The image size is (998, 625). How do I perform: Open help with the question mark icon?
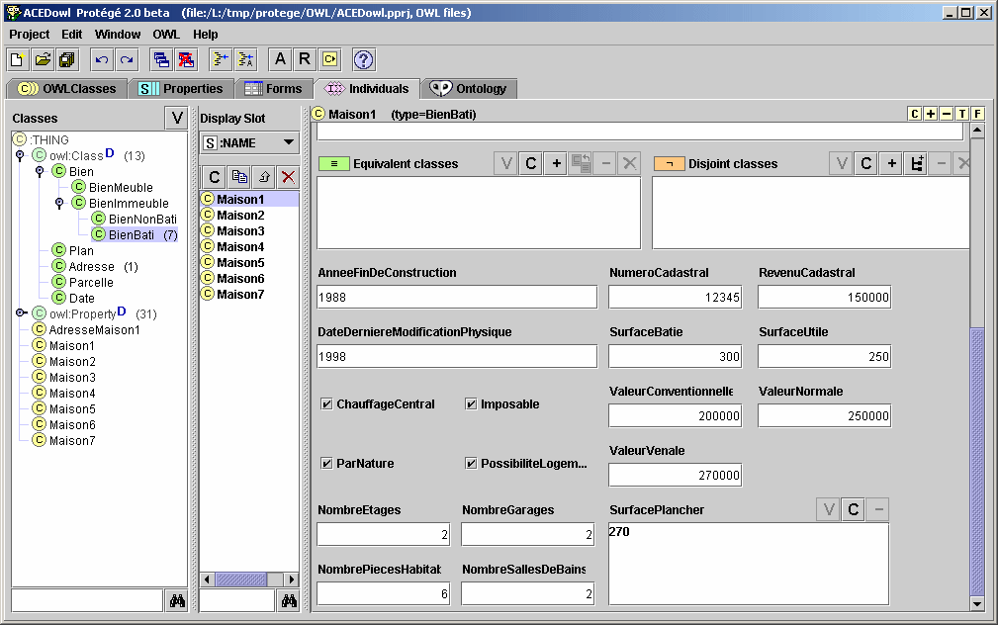click(x=363, y=60)
